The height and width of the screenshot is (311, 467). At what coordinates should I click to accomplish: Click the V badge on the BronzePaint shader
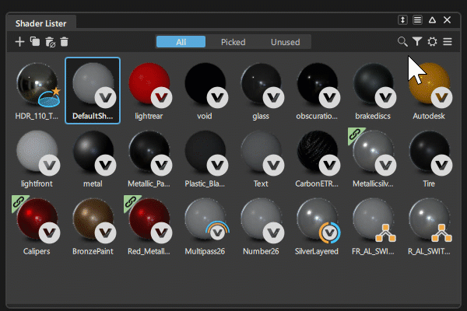coord(105,232)
